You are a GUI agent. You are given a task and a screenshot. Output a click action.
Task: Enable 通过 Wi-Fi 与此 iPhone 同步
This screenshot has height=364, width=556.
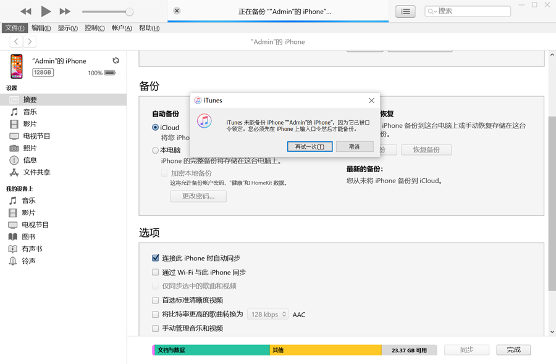click(x=155, y=272)
